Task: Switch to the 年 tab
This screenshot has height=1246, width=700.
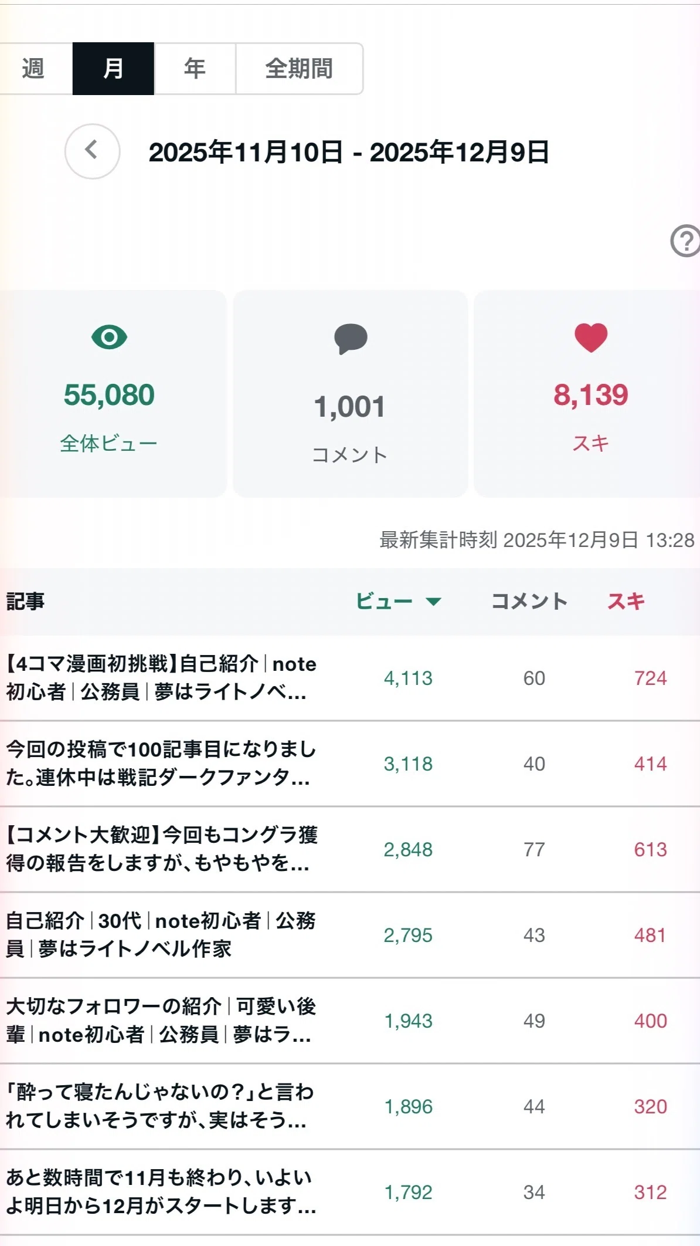Action: [195, 68]
